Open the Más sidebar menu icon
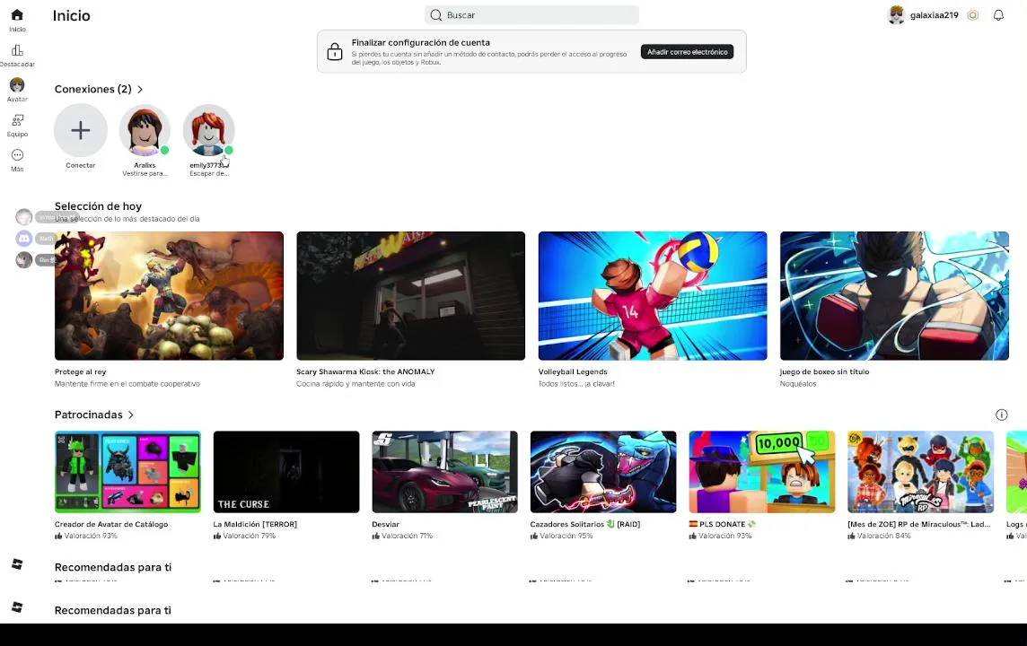 click(x=17, y=155)
